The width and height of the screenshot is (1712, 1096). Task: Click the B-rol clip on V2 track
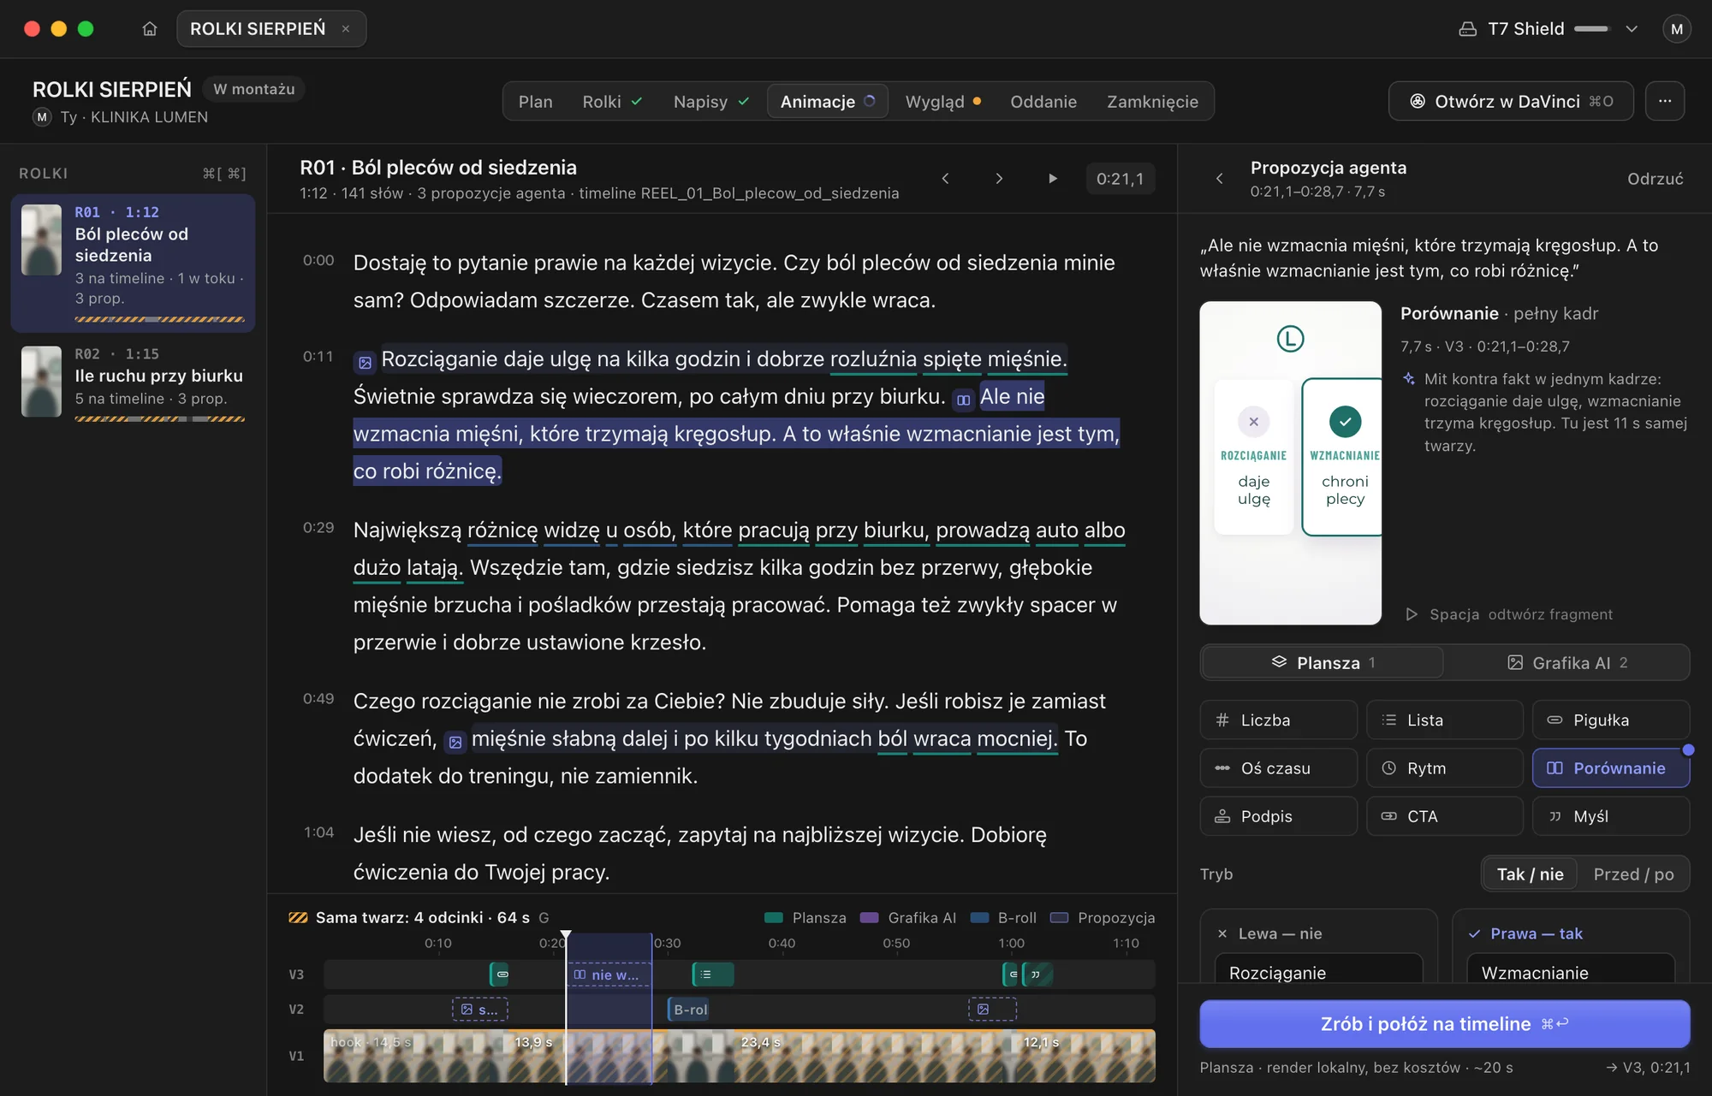[688, 1010]
